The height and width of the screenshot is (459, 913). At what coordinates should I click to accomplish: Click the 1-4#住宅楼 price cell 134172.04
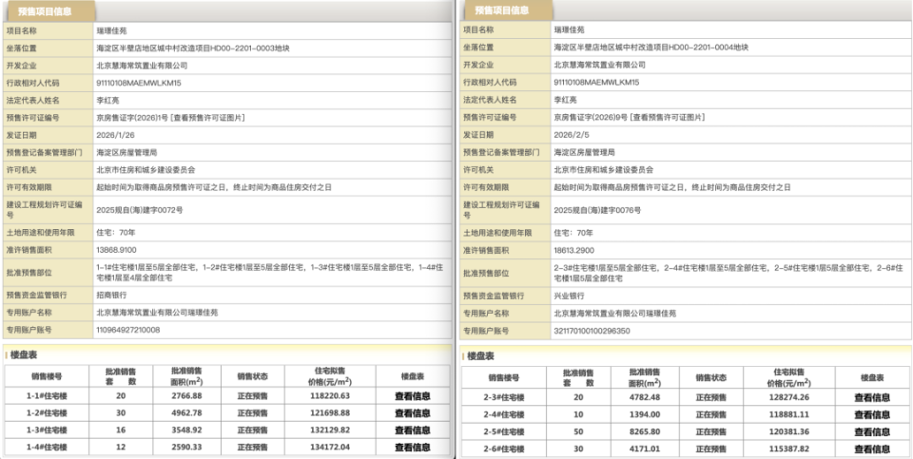point(329,448)
